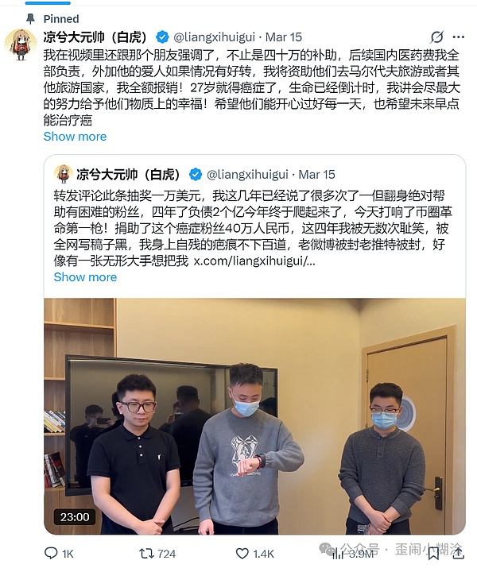Click the share upload icon

tap(458, 553)
